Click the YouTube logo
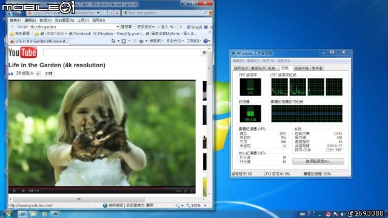The height and width of the screenshot is (218, 388). [23, 53]
